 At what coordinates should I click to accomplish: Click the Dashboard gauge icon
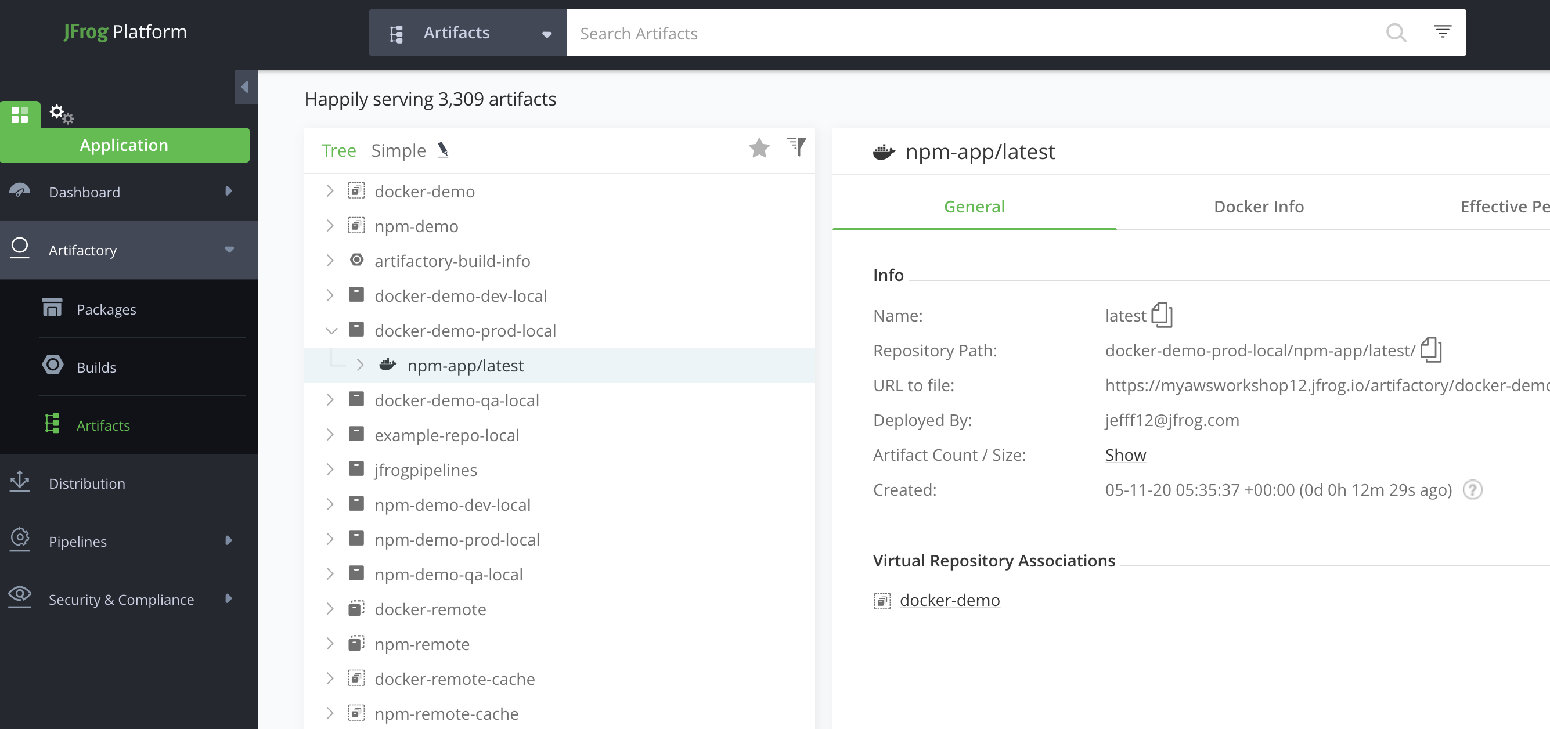coord(20,192)
